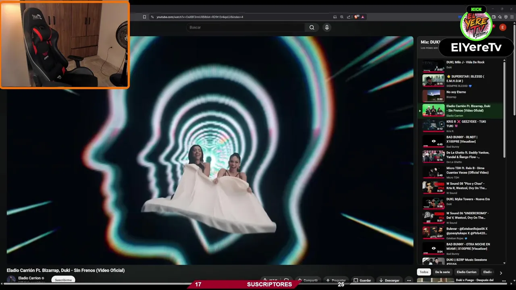Click the Suscribirme button
This screenshot has height=290, width=516.
click(x=63, y=280)
